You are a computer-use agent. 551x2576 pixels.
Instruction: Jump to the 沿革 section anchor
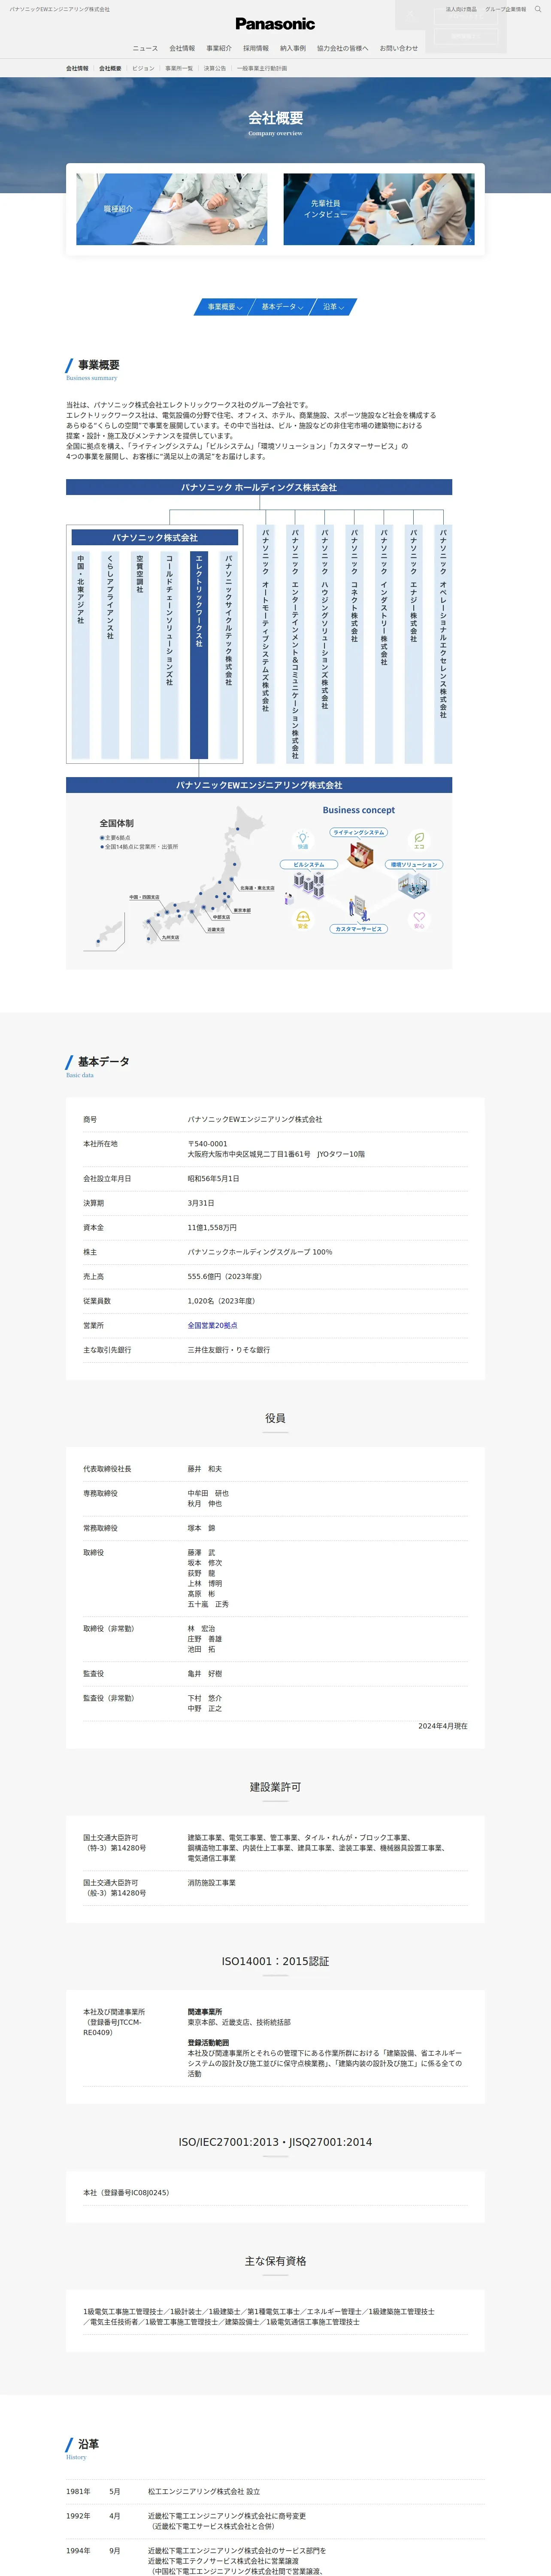click(334, 307)
